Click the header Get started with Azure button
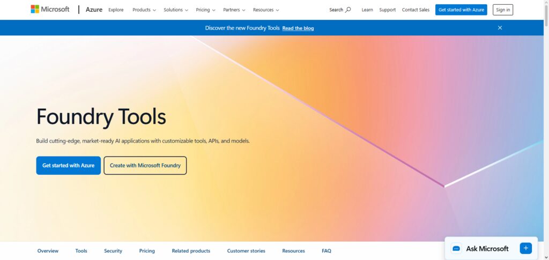 coord(461,10)
